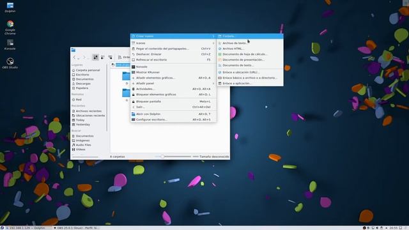
Task: Choose Añadir elementos gráficos
Action: click(x=173, y=78)
